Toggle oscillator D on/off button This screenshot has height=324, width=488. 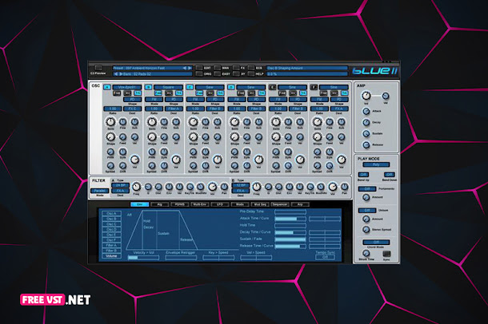(x=231, y=87)
